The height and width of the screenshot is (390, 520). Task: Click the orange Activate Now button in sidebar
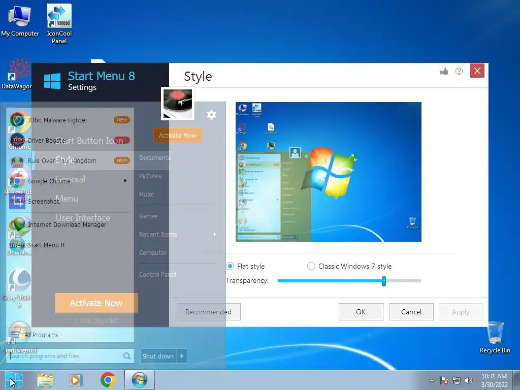(96, 303)
